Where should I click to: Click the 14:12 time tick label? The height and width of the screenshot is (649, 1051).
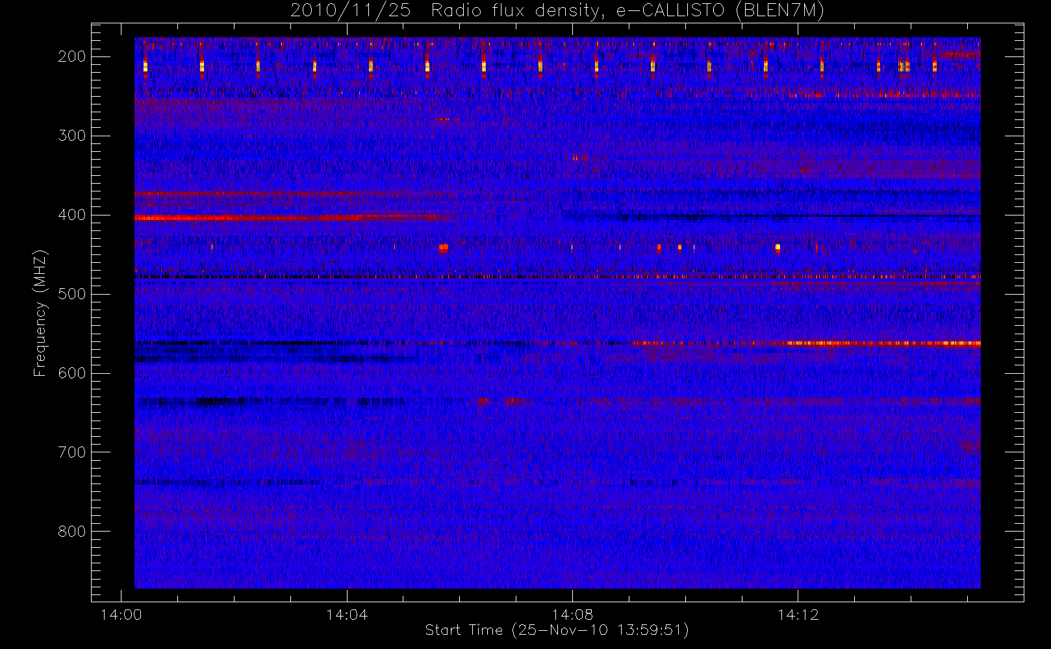click(798, 614)
